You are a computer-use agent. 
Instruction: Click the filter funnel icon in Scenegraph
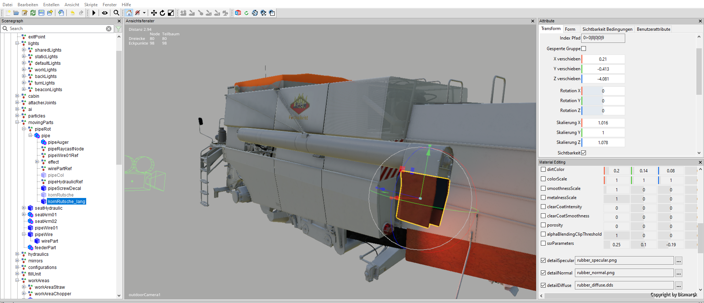click(118, 29)
